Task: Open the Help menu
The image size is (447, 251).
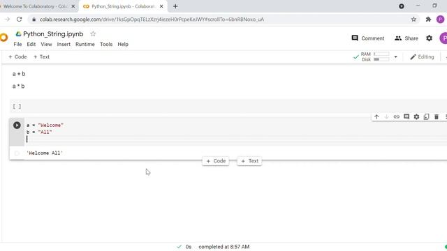Action: click(x=123, y=44)
